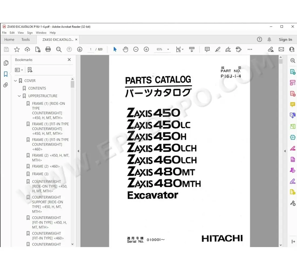Select the Hand tool in the toolbar

point(125,49)
